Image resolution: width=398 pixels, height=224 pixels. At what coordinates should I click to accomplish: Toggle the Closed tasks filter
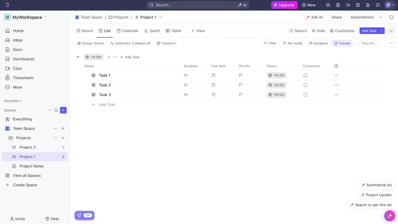(342, 43)
